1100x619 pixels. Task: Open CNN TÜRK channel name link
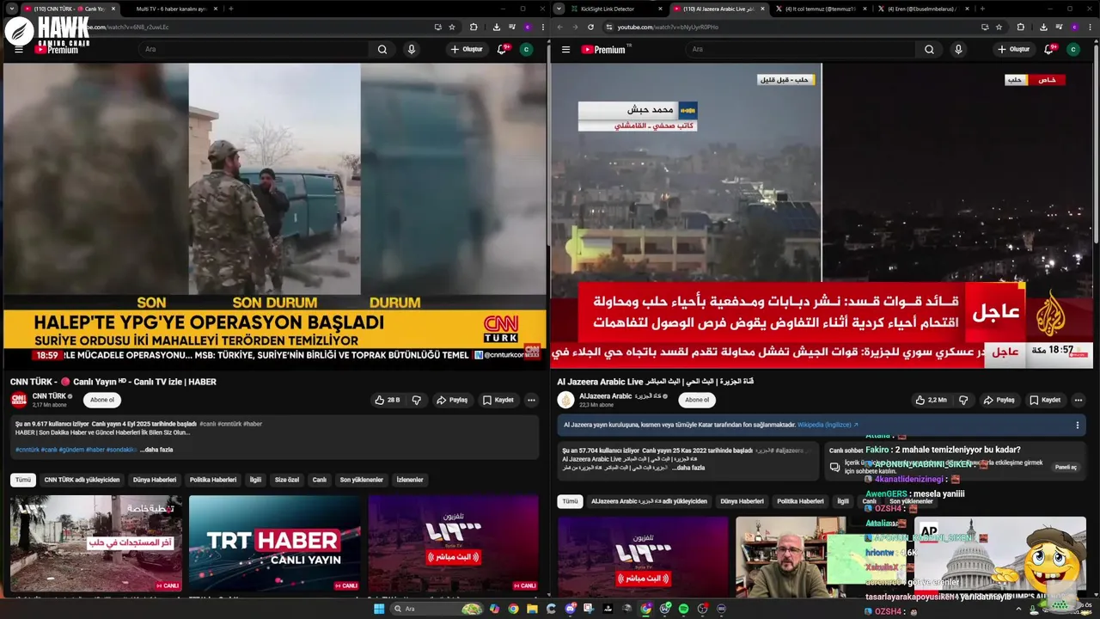point(49,396)
